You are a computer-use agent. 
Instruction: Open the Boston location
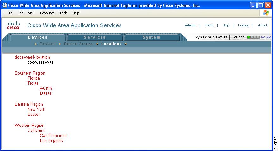pyautogui.click(x=34, y=115)
